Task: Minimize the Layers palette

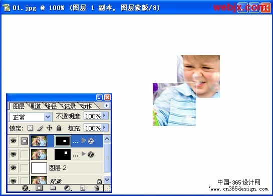Action: point(99,97)
